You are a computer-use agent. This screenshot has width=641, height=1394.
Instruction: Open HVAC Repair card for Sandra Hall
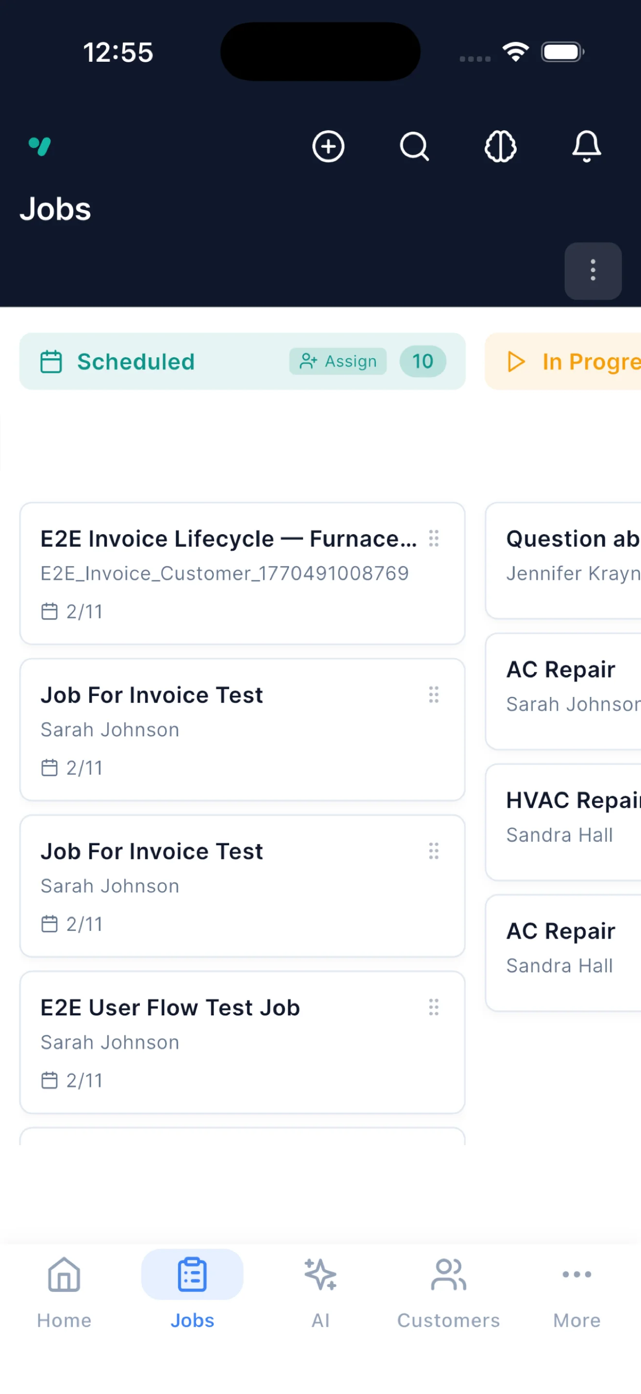click(563, 822)
